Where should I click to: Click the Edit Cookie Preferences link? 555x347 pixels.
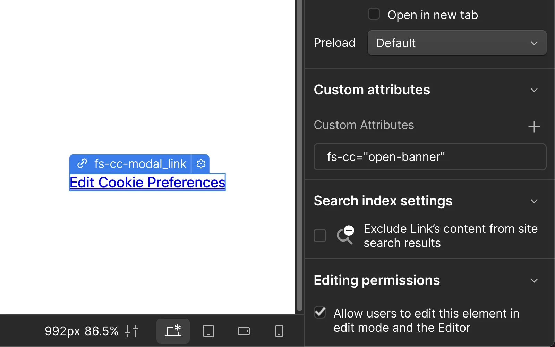tap(147, 183)
